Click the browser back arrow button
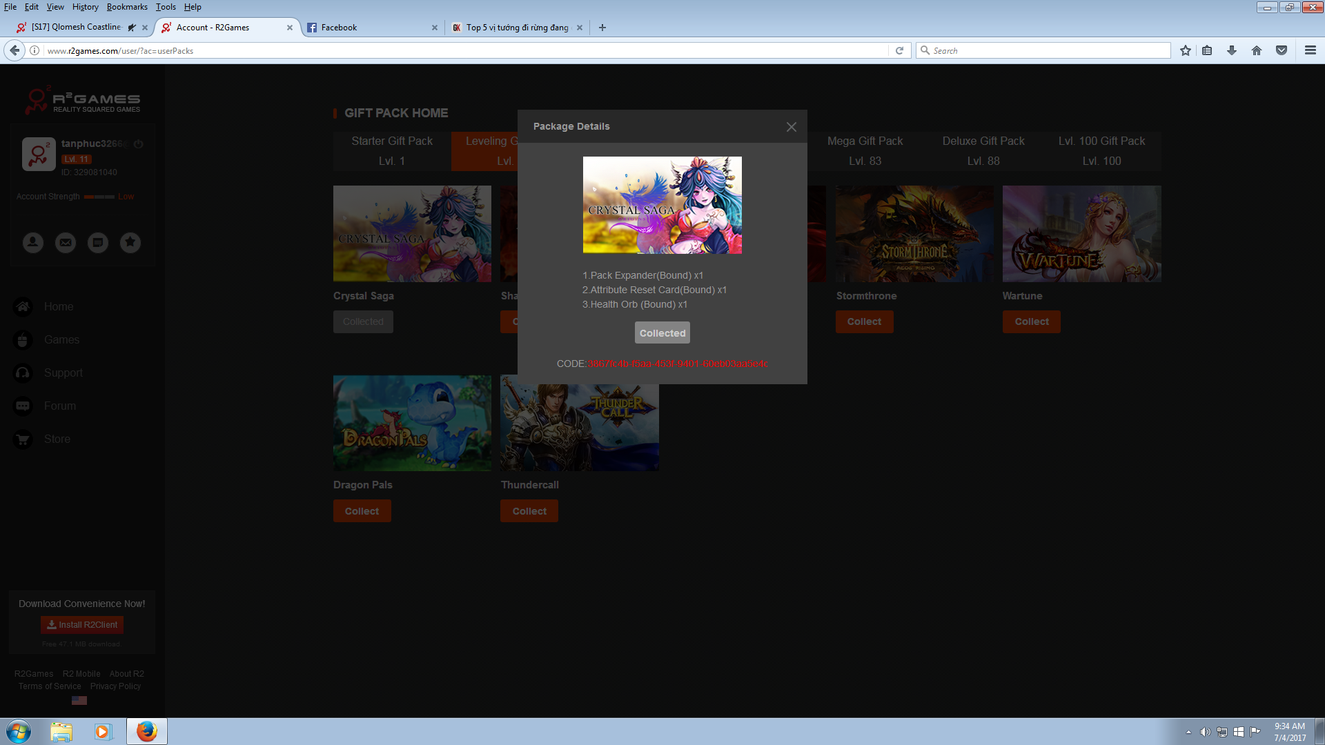Image resolution: width=1325 pixels, height=745 pixels. 14,50
